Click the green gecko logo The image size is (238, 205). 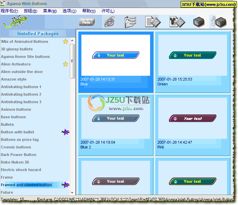(15, 22)
